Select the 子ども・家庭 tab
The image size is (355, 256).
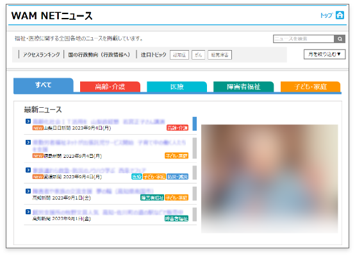pos(310,87)
